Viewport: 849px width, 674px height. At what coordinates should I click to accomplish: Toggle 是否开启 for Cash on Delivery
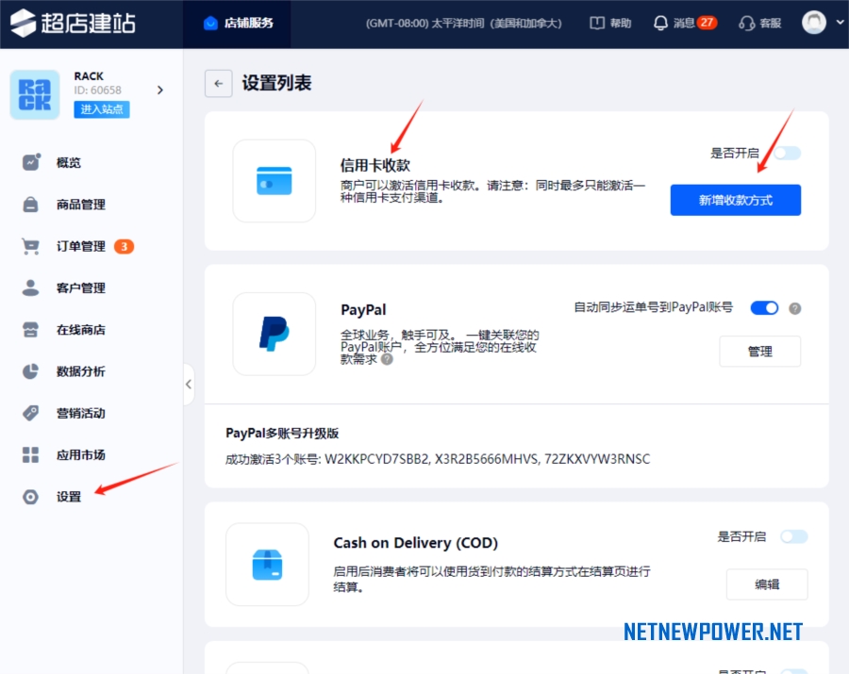click(794, 536)
